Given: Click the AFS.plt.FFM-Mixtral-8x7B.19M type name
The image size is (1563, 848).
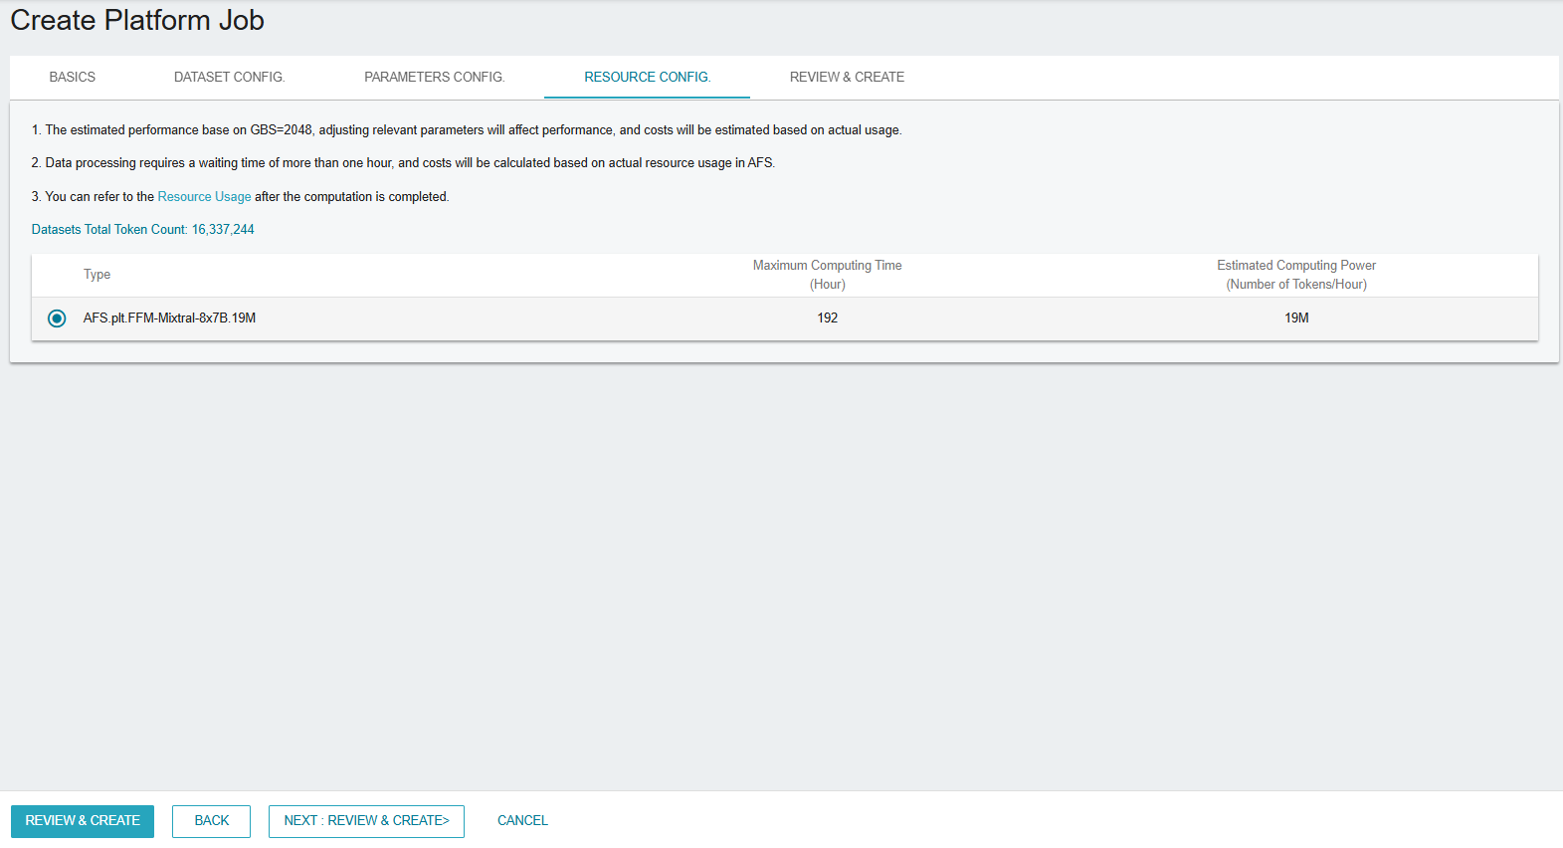Looking at the screenshot, I should click(x=169, y=318).
